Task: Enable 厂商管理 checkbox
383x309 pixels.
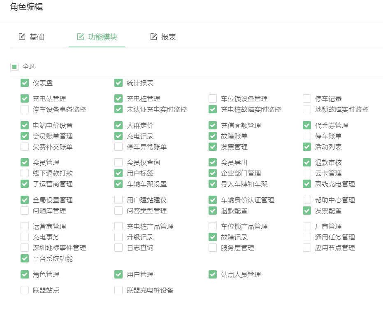Action: point(307,226)
